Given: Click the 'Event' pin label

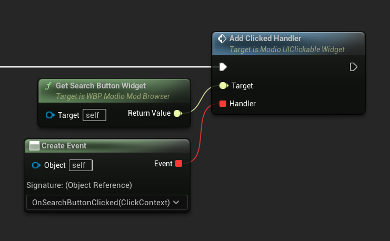Looking at the screenshot, I should point(163,164).
